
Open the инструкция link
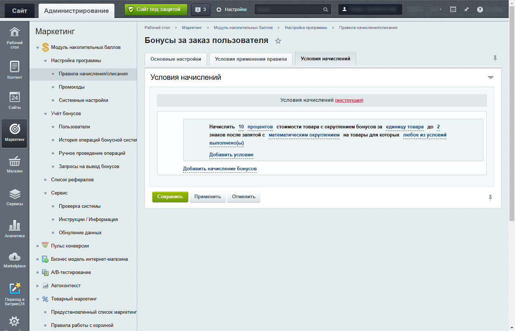(x=349, y=100)
